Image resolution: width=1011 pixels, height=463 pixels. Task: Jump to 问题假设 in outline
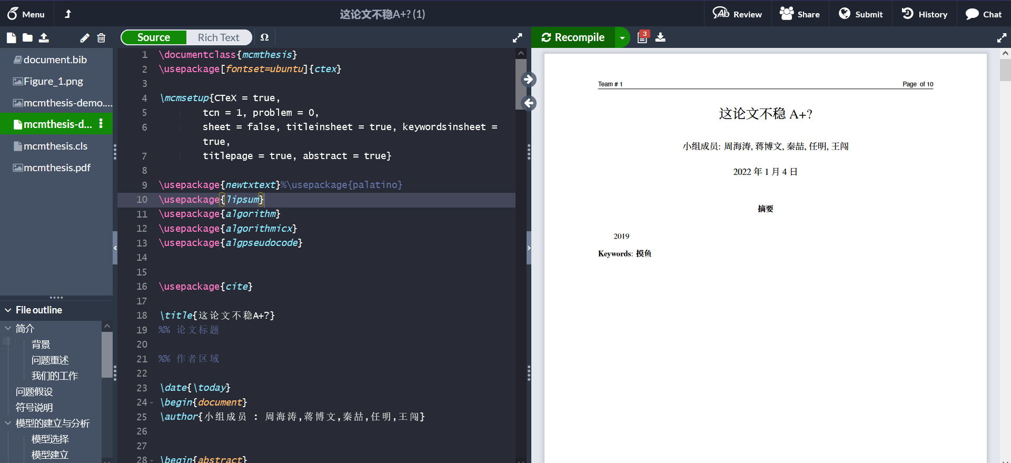34,392
